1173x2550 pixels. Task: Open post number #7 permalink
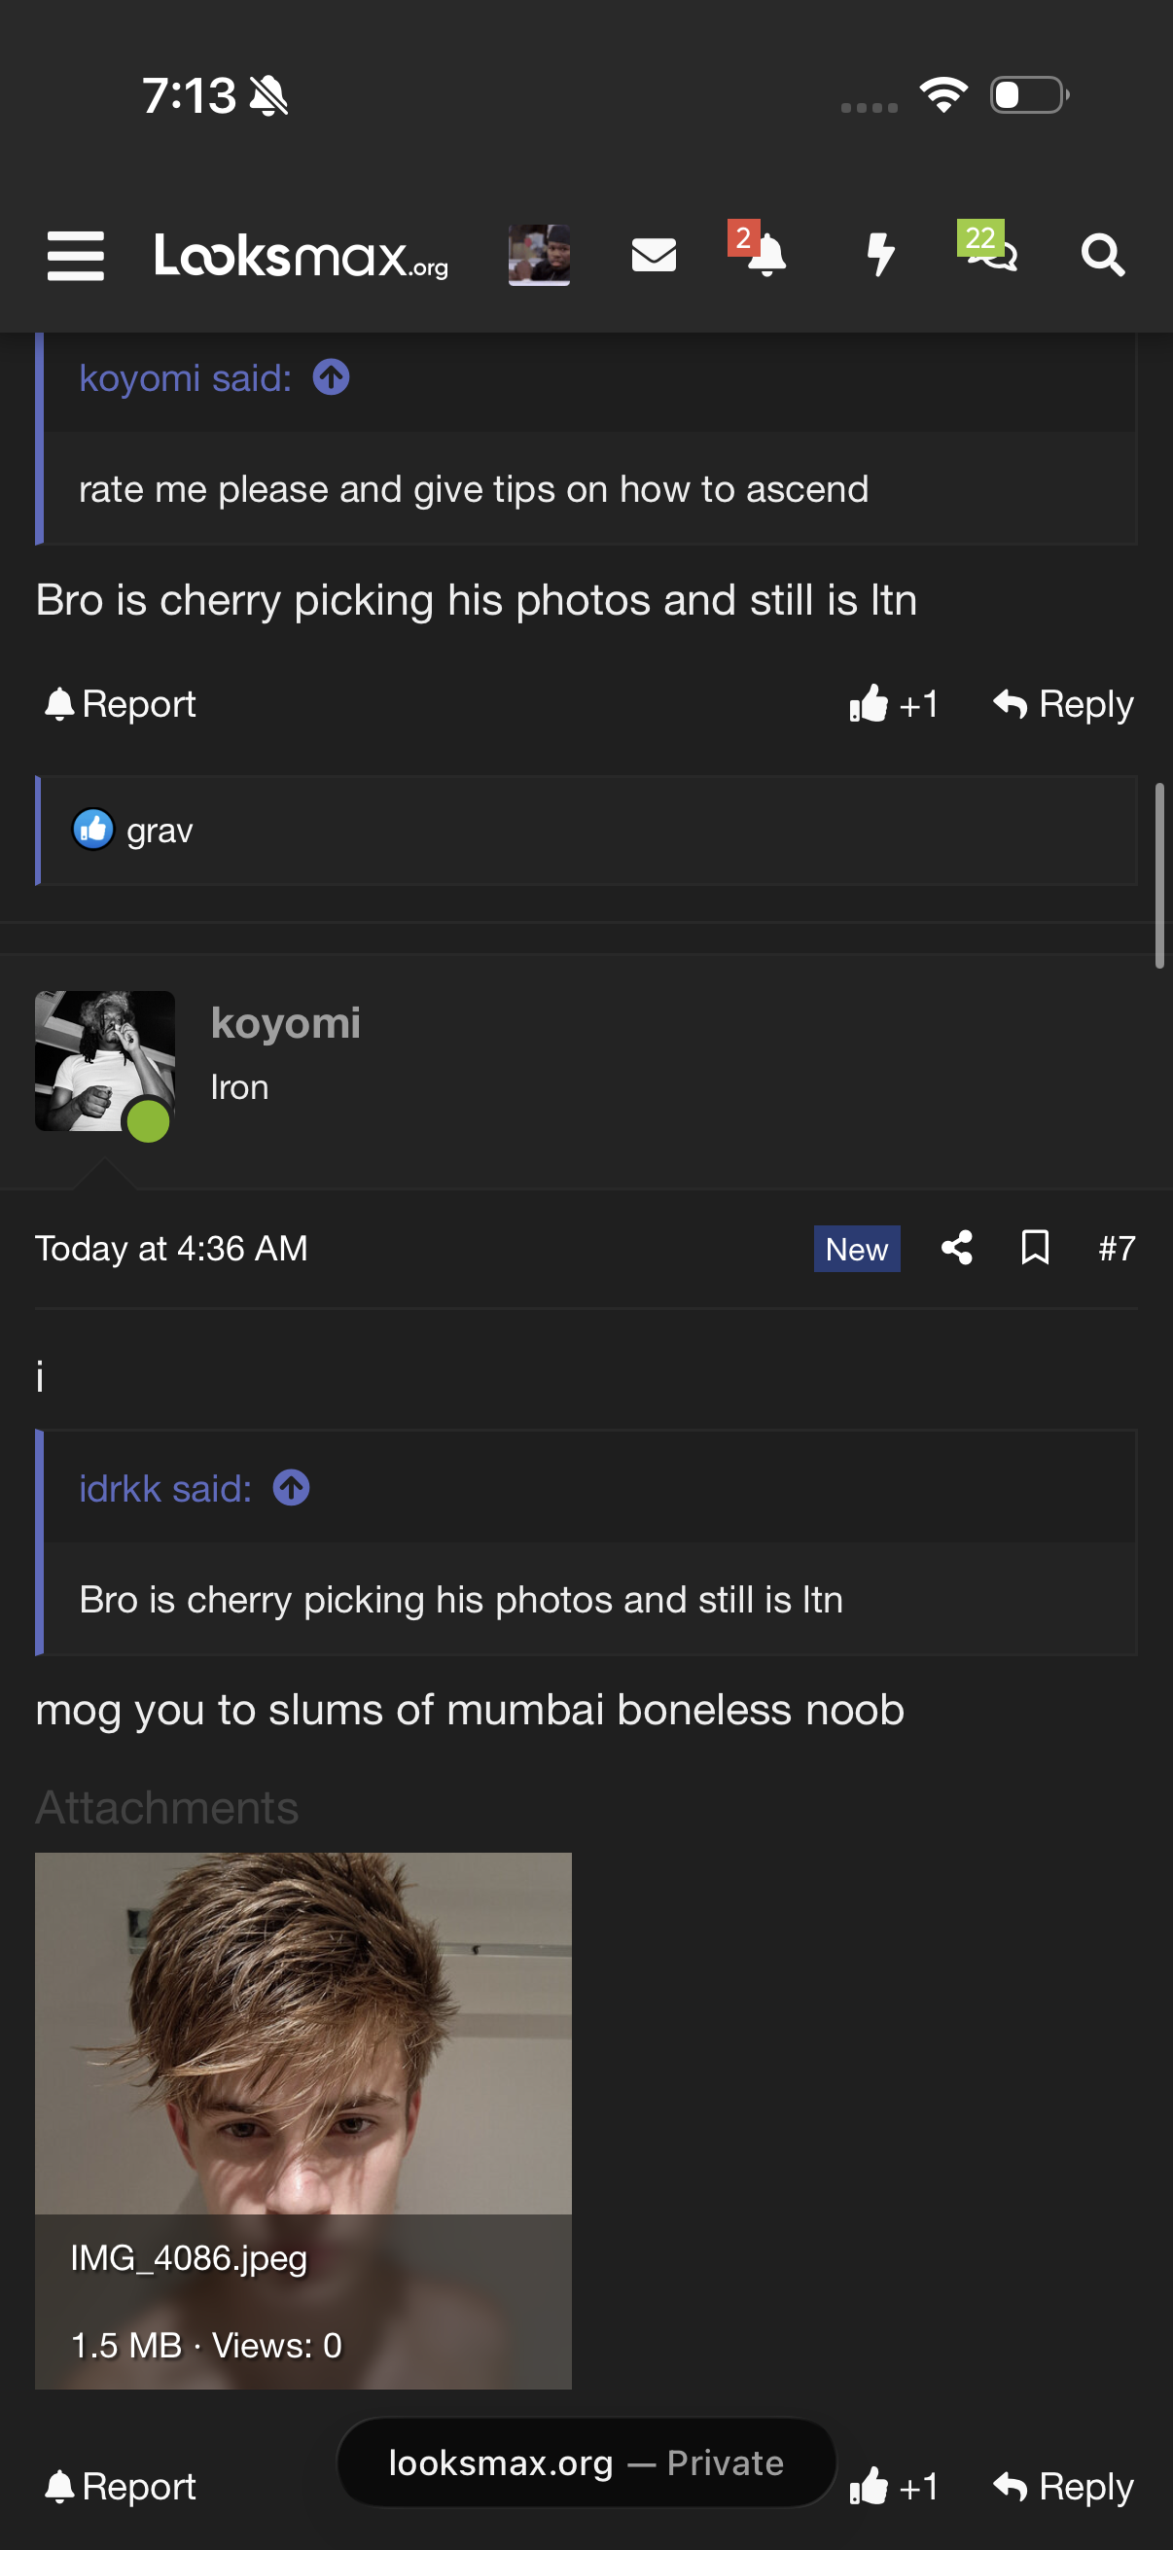point(1116,1249)
